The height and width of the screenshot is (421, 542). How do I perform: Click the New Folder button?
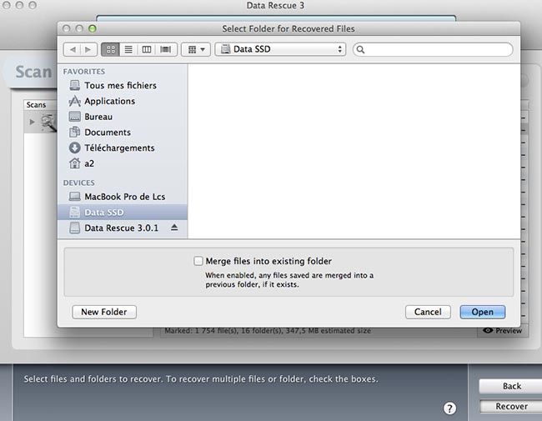(104, 312)
